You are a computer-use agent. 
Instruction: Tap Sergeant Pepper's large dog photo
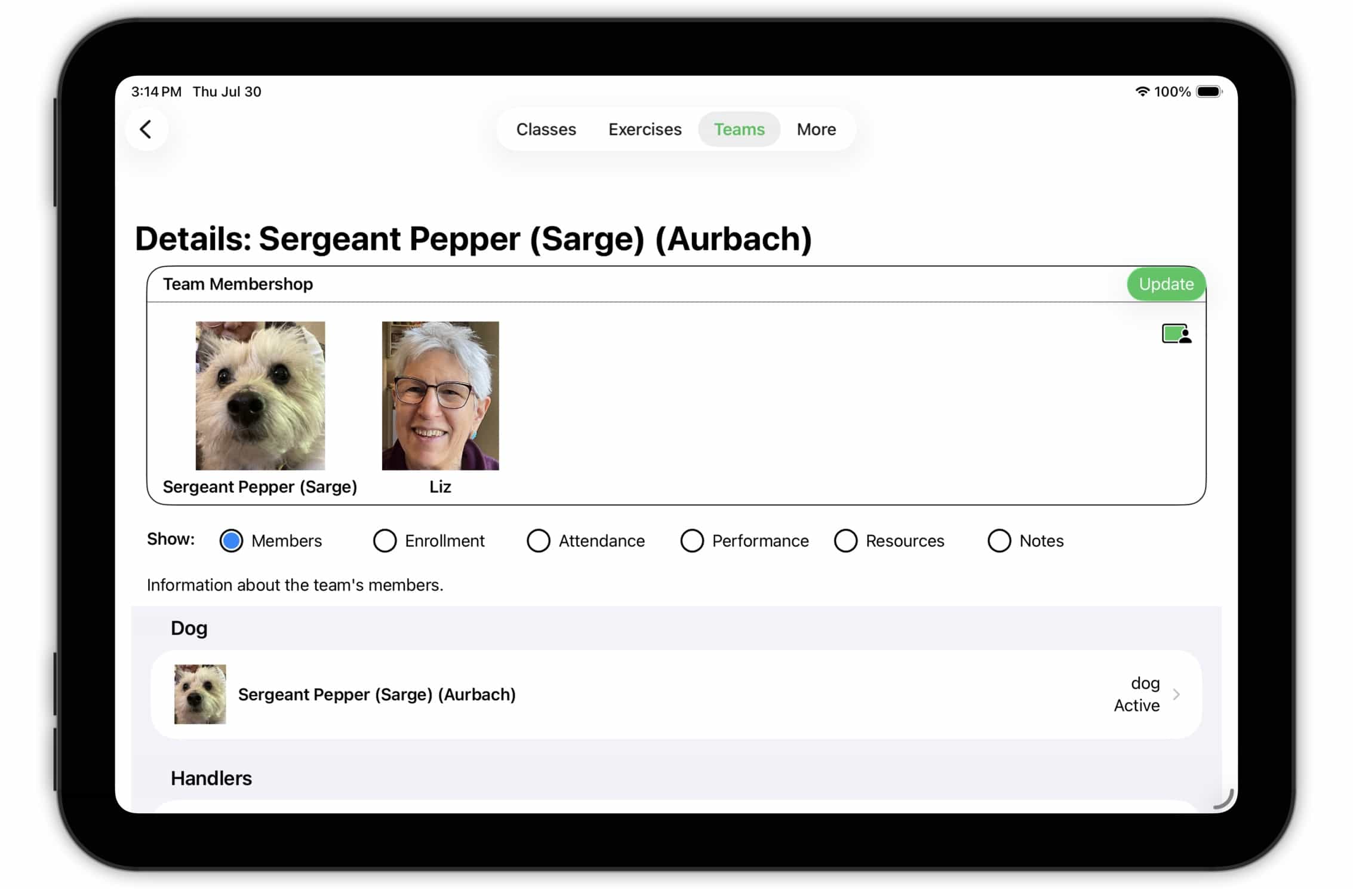click(260, 396)
